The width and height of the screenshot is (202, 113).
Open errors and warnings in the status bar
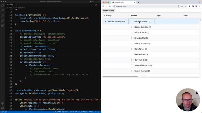(x=4, y=112)
